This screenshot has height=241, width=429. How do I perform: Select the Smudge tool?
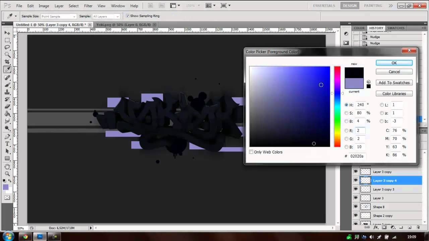(x=7, y=122)
